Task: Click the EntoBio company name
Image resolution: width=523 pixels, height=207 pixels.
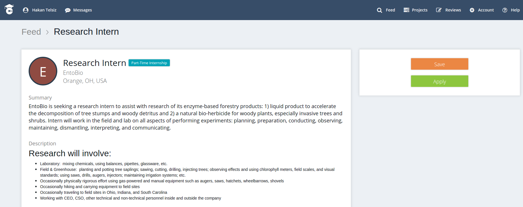Action: 73,73
